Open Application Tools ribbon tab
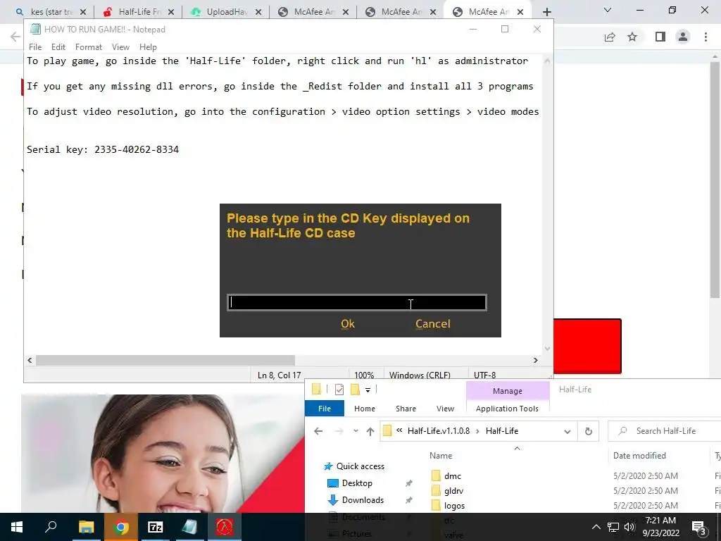This screenshot has width=721, height=541. [507, 409]
